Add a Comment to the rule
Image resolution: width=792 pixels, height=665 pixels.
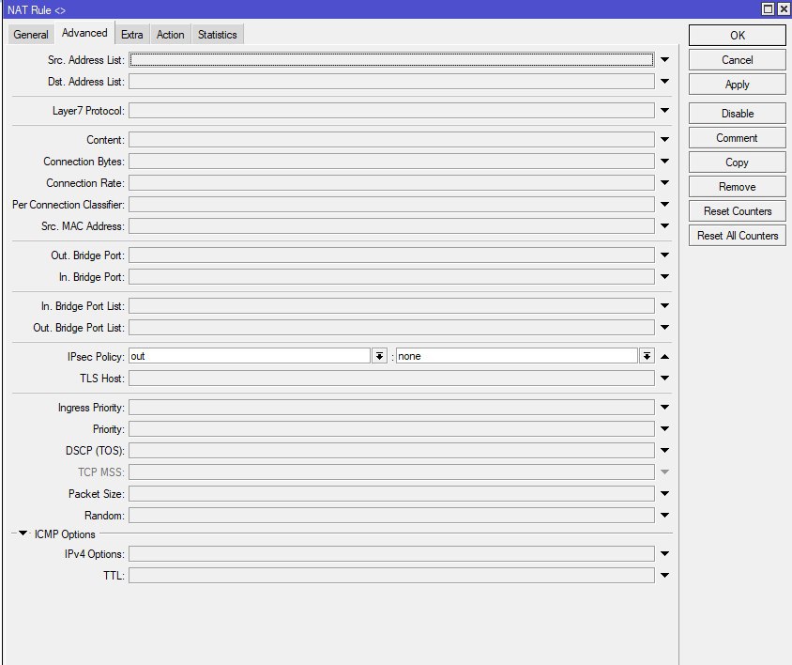click(x=737, y=138)
